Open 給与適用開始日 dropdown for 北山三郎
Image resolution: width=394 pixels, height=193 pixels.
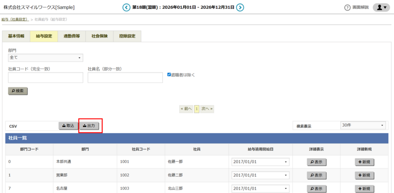[260, 188]
